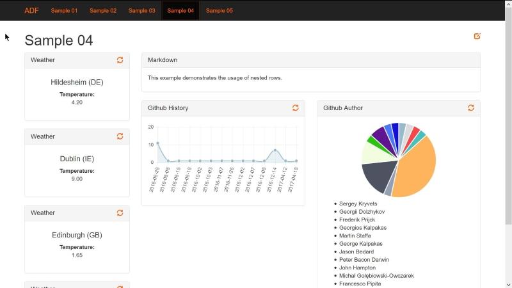Screen dimensions: 512x288
Task: Reload the Github History widget
Action: (x=295, y=108)
